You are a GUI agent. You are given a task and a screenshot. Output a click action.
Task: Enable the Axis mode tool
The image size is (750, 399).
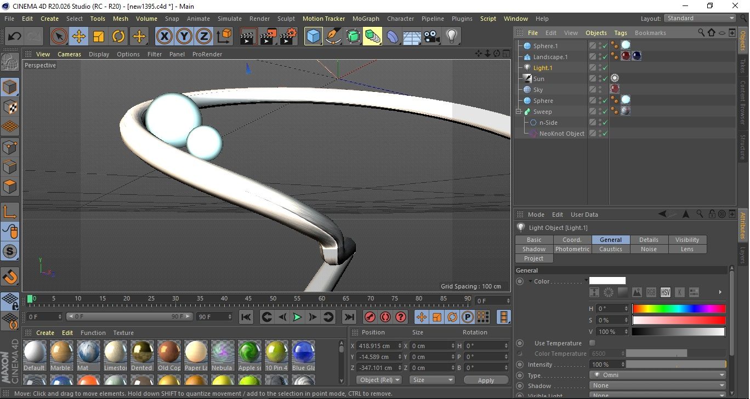10,212
